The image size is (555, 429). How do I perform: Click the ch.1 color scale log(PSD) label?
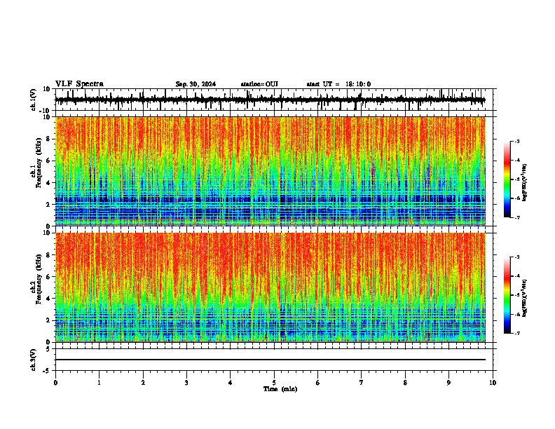pos(525,183)
